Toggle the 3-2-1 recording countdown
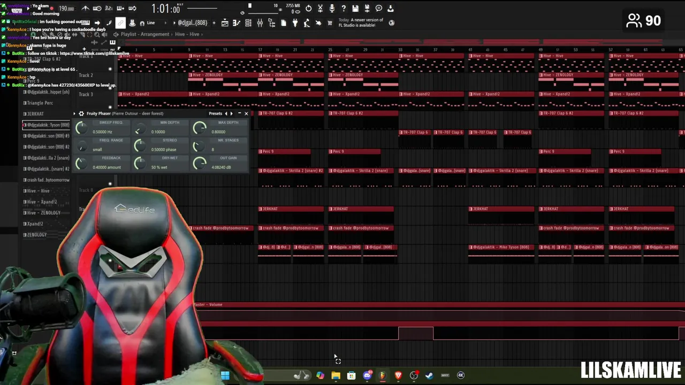Viewport: 685px width, 385px height. click(x=109, y=9)
